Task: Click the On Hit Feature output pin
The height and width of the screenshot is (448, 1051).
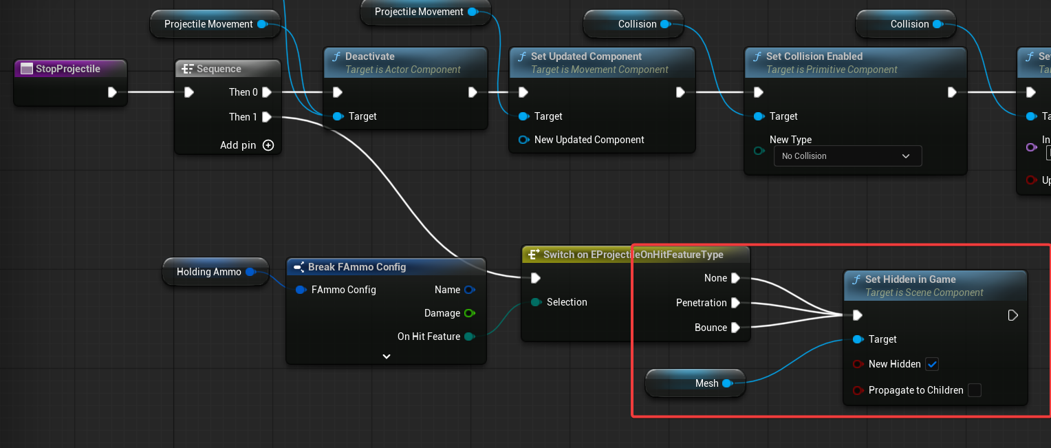Action: tap(469, 337)
